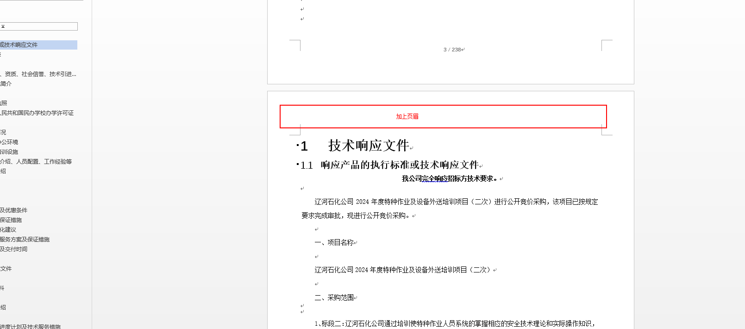Image resolution: width=745 pixels, height=329 pixels.
Task: Click the text '一、项目名称'
Action: pyautogui.click(x=334, y=242)
